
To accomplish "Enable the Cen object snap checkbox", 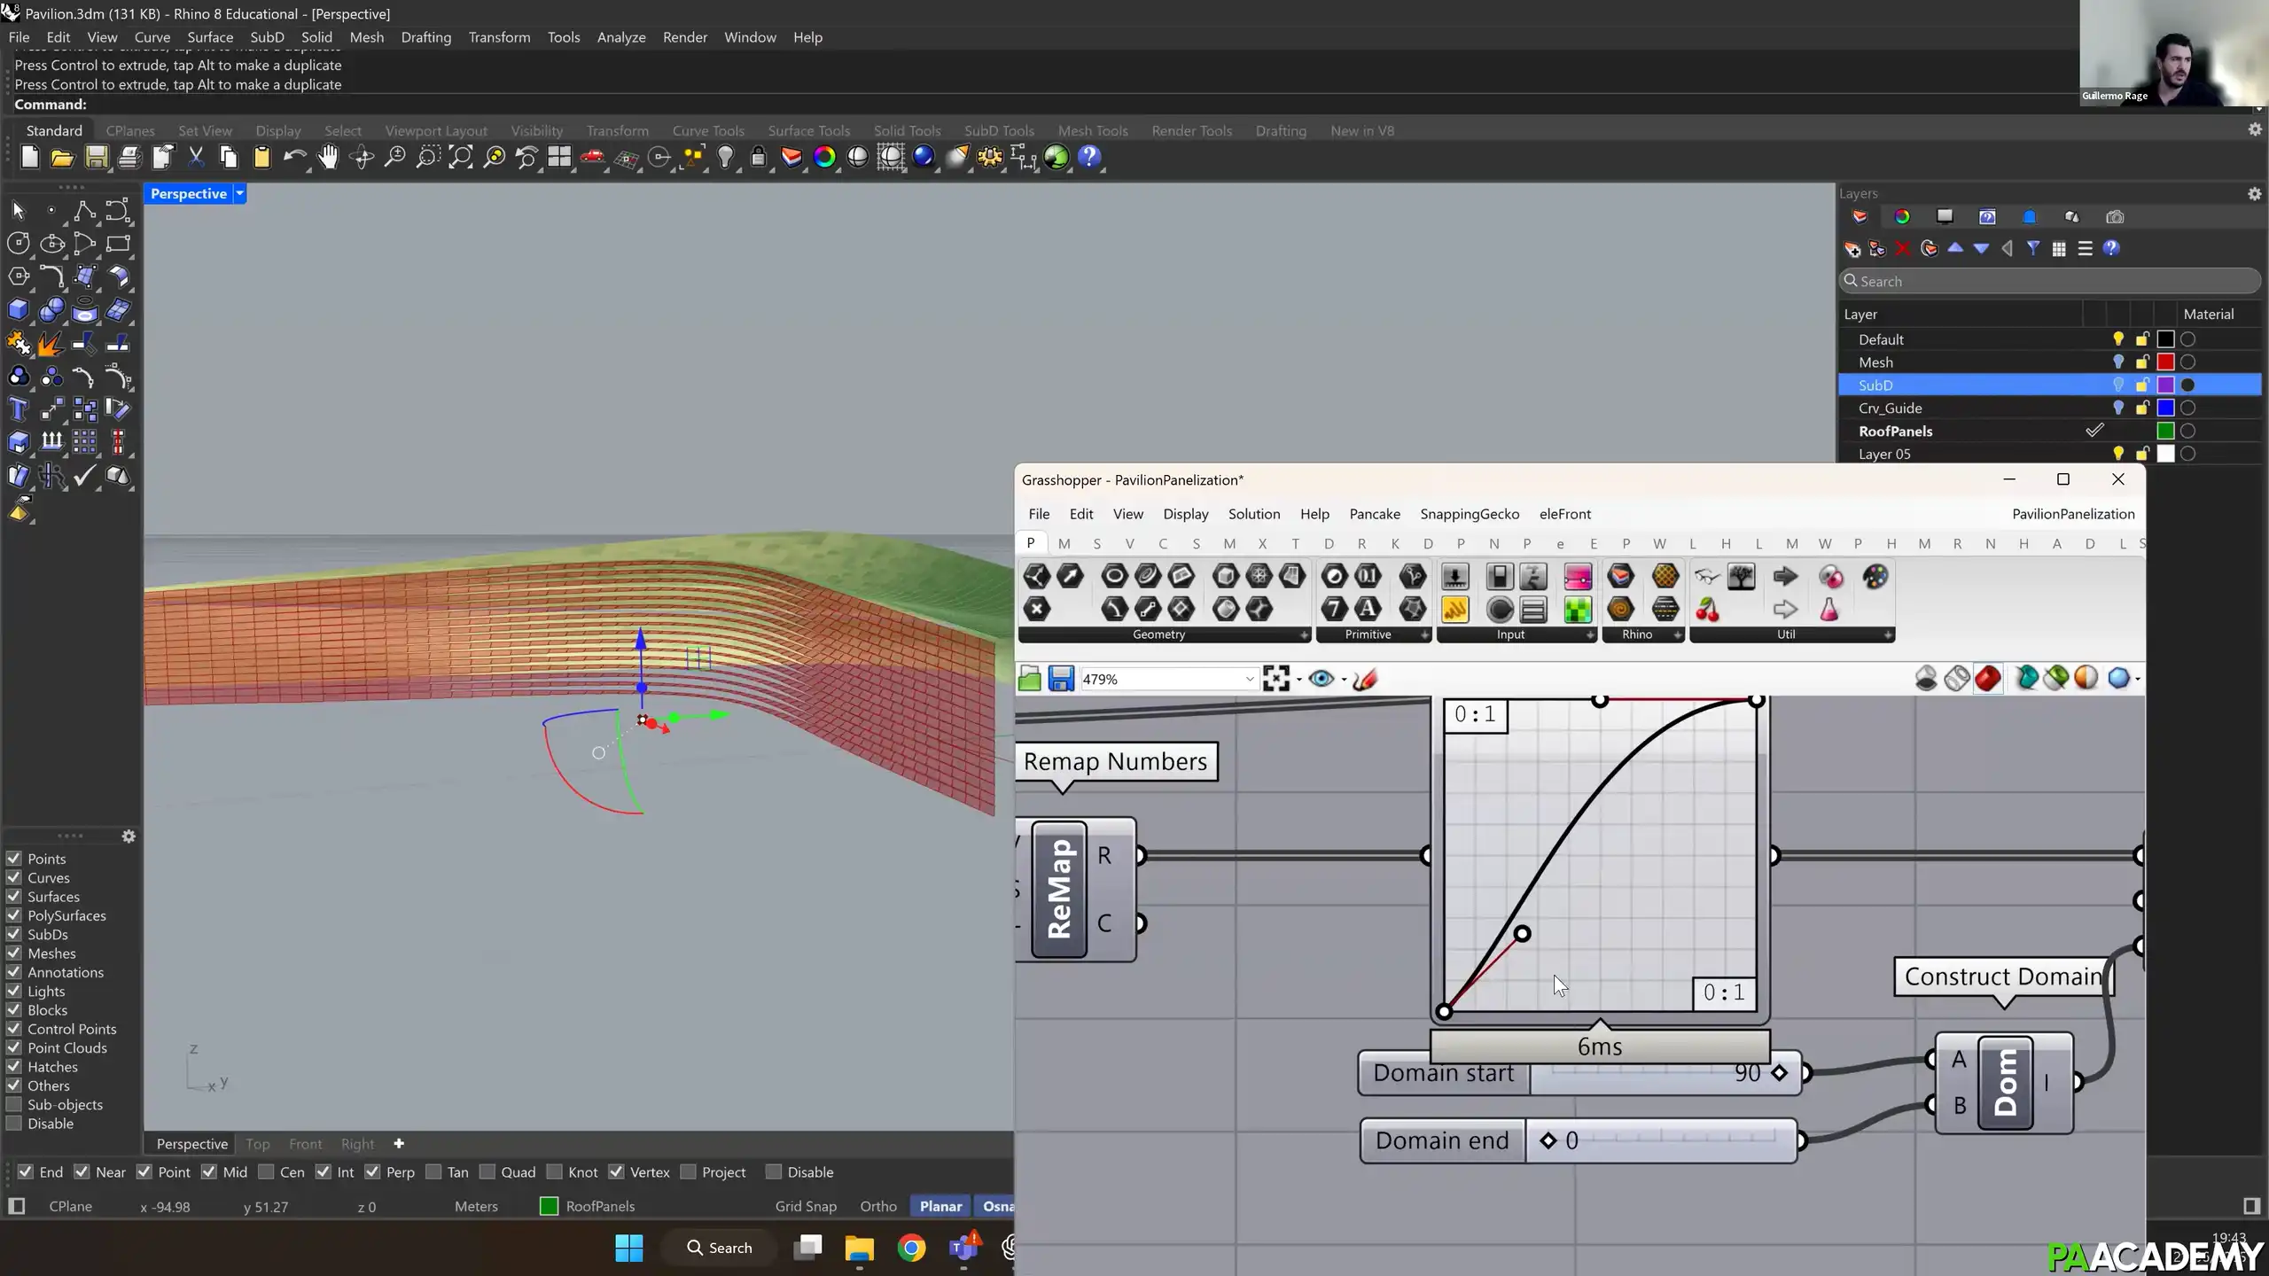I will pos(266,1172).
